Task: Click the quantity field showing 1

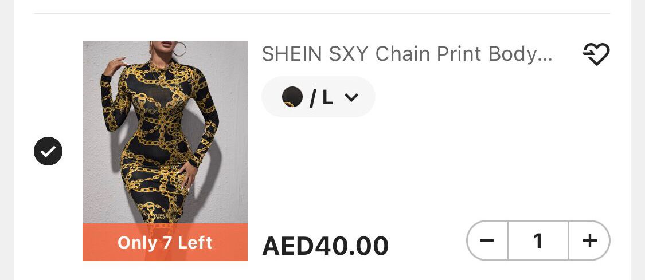Action: (538, 240)
